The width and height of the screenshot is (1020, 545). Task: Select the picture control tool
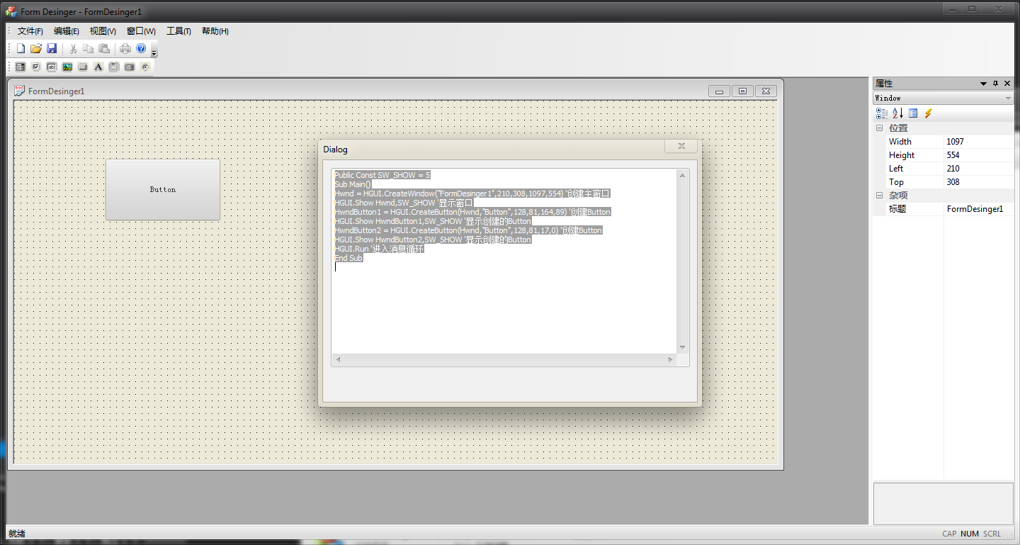coord(67,67)
